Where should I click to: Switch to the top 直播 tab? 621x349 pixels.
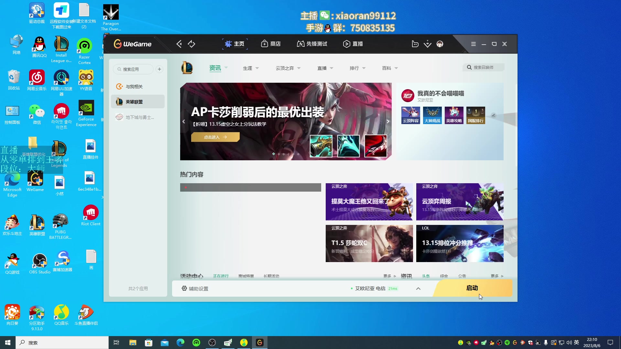tap(353, 44)
